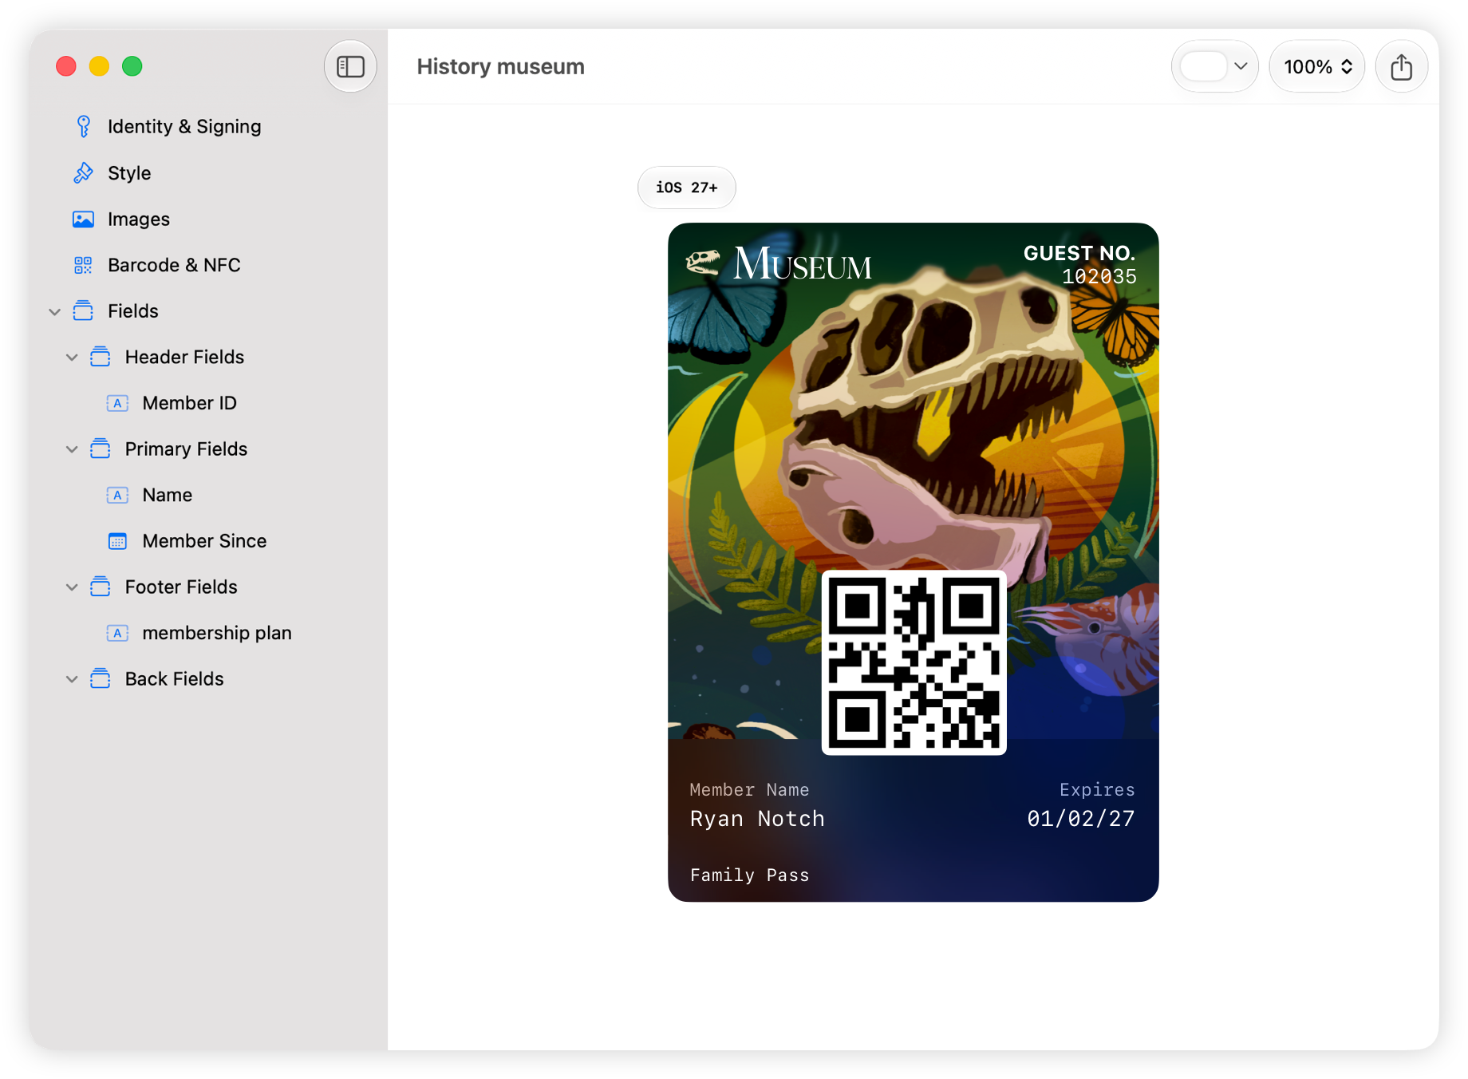The height and width of the screenshot is (1079, 1468).
Task: Open the share export icon
Action: pos(1401,66)
